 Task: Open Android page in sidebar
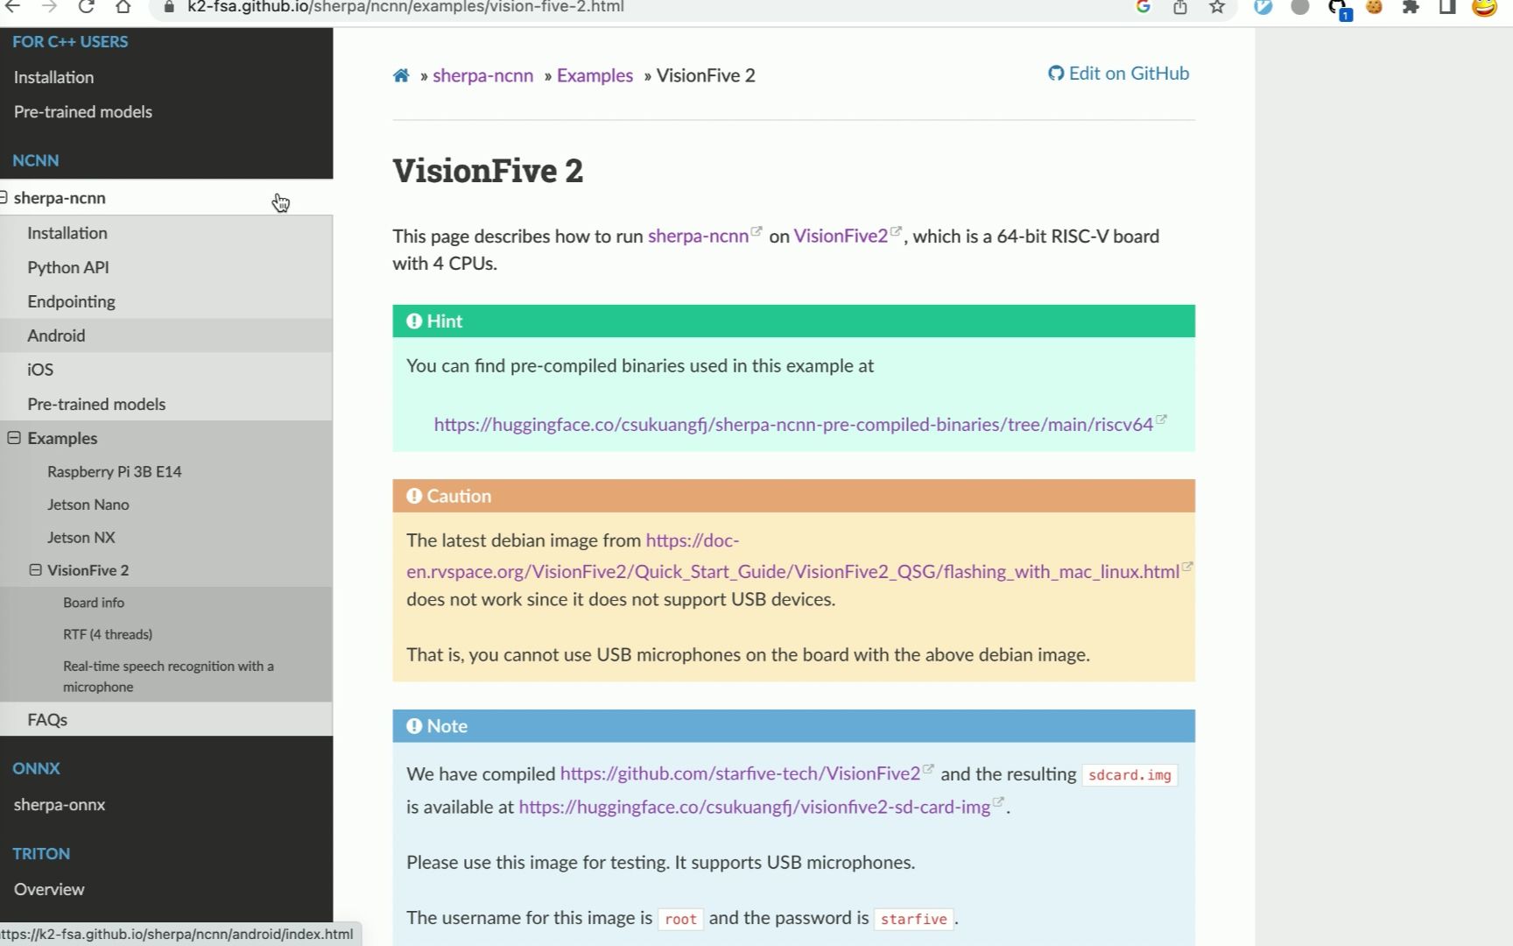point(56,335)
